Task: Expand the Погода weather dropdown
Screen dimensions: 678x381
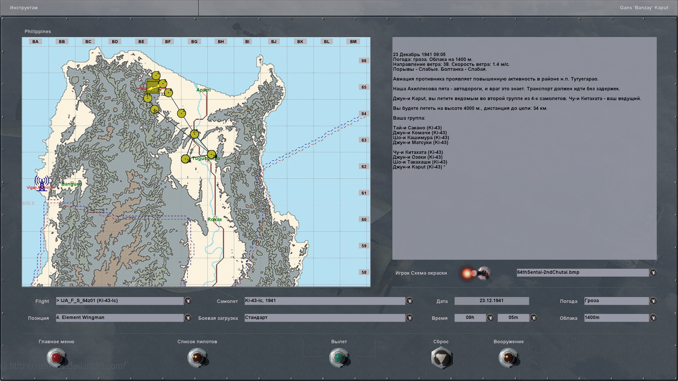Action: (x=653, y=301)
